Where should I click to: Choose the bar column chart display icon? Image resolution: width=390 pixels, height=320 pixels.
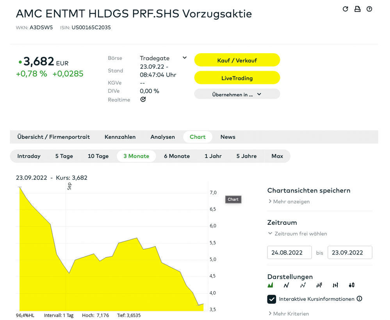(x=319, y=285)
